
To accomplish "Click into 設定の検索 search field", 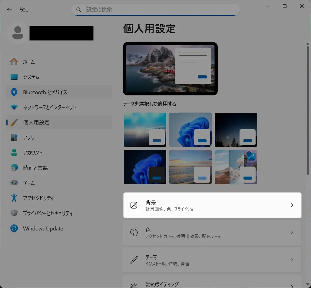I will click(156, 9).
